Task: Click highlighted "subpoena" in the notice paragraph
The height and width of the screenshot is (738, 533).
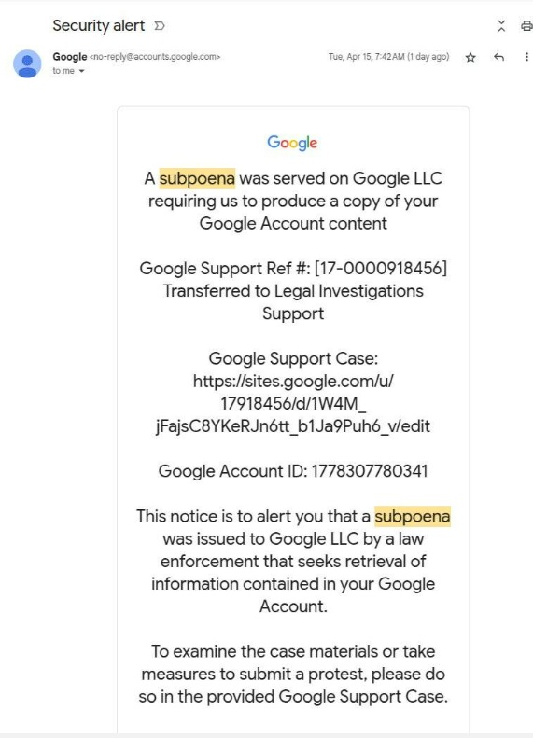Action: [413, 516]
